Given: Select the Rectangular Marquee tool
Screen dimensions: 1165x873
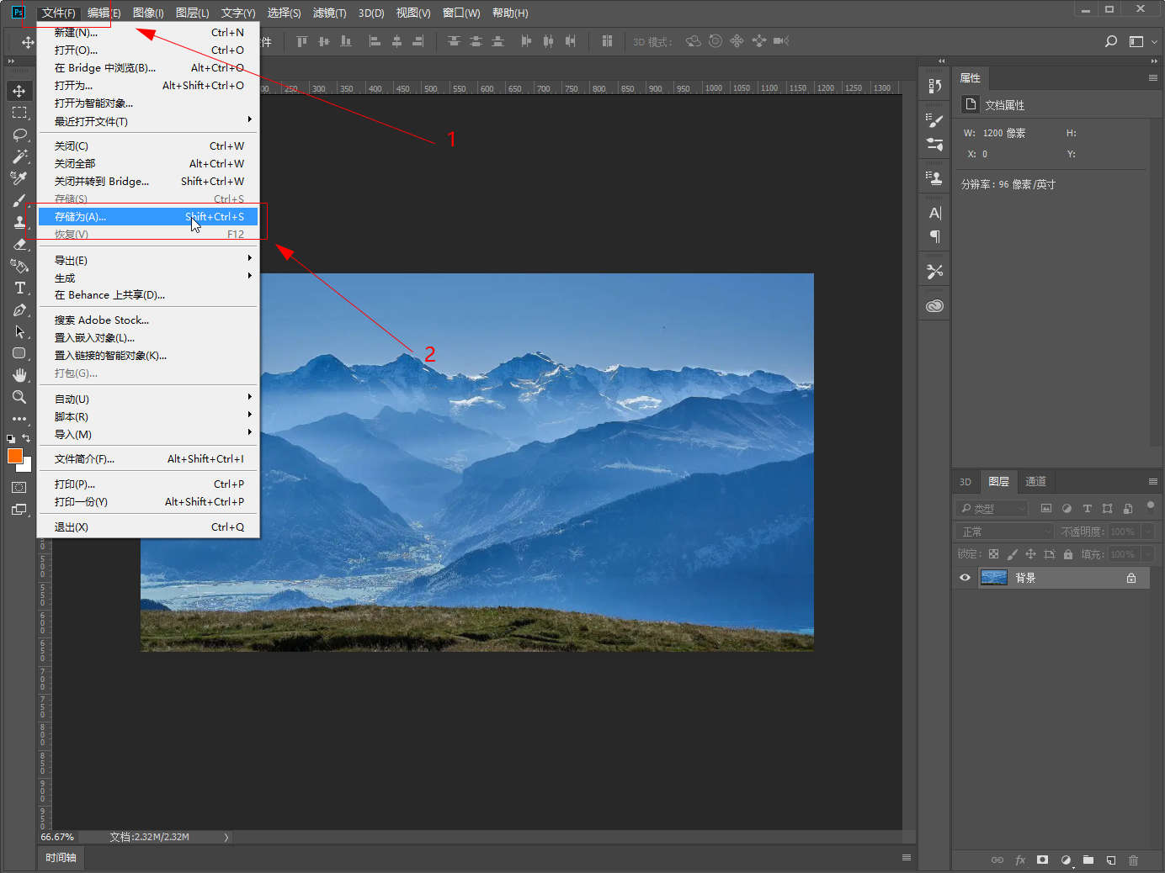Looking at the screenshot, I should point(19,113).
